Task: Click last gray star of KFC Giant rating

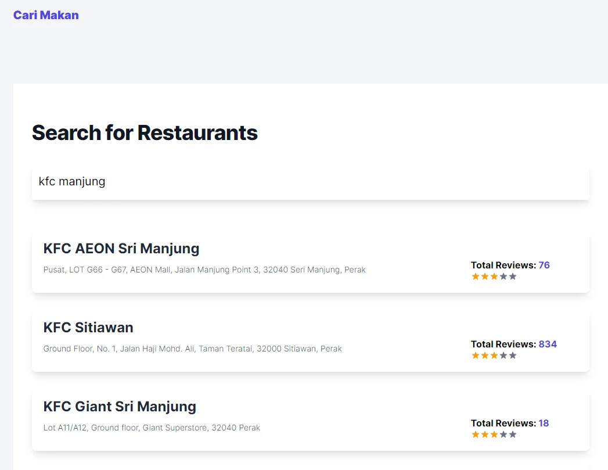Action: (513, 435)
